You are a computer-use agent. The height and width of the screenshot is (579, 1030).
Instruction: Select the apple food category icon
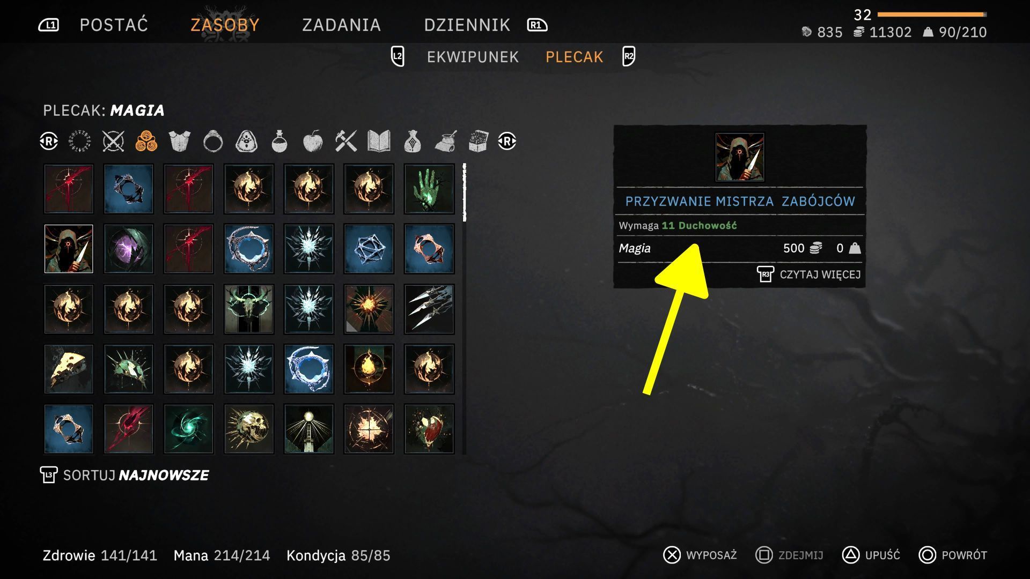click(313, 142)
